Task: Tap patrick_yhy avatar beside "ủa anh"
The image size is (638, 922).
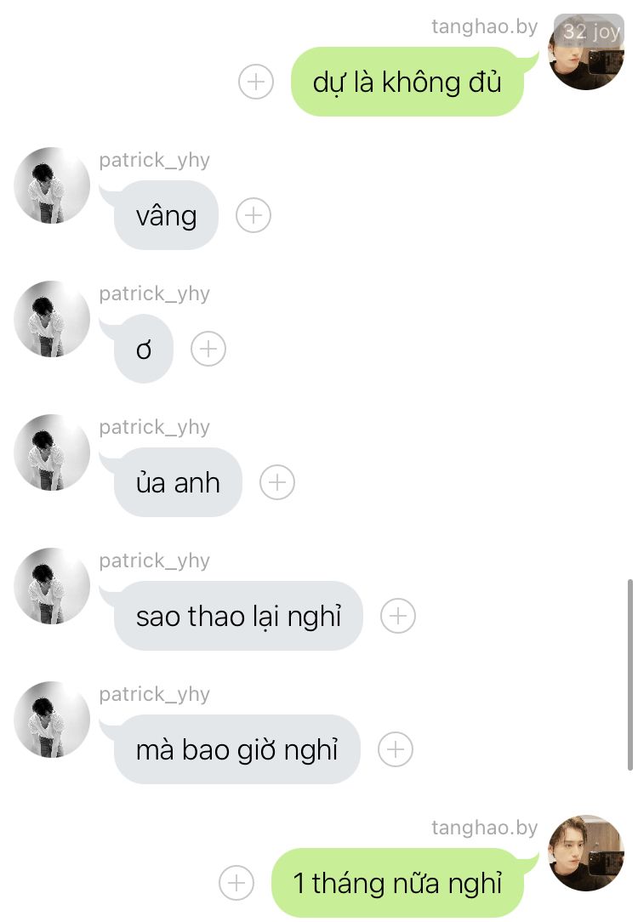Action: pos(52,452)
